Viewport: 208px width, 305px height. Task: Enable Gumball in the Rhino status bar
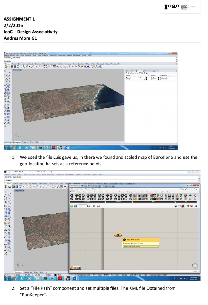(124, 275)
